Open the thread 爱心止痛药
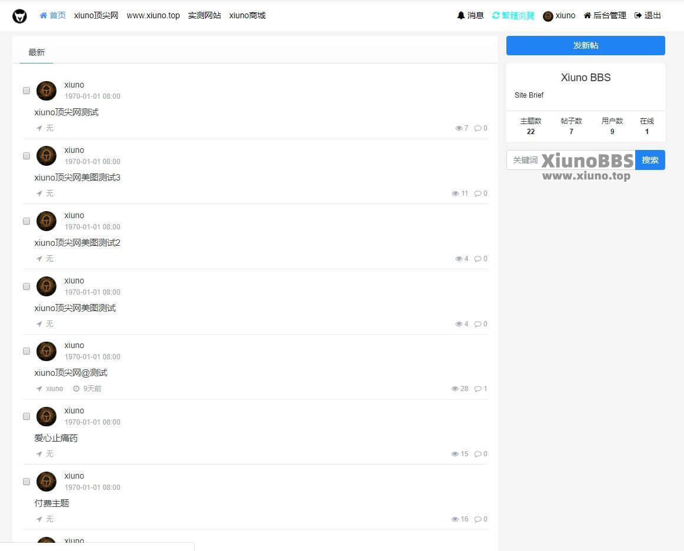 point(56,439)
